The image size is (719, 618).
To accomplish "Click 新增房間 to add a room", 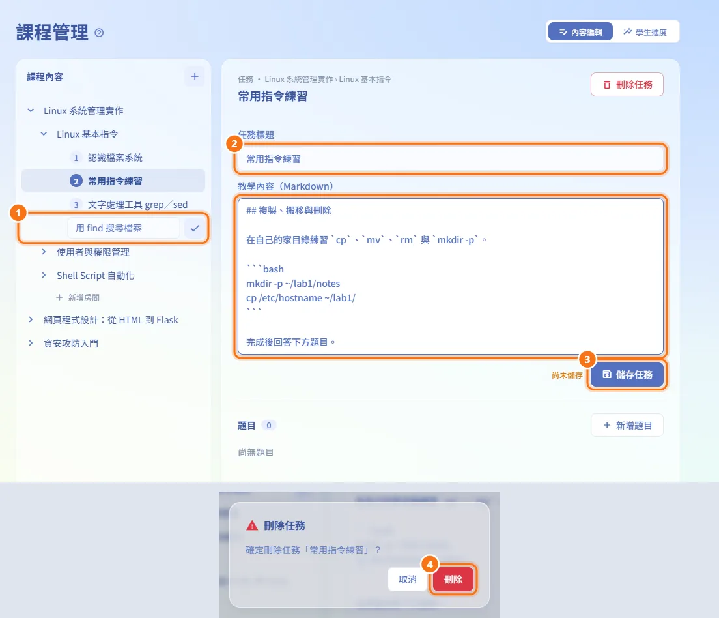I will click(x=78, y=297).
